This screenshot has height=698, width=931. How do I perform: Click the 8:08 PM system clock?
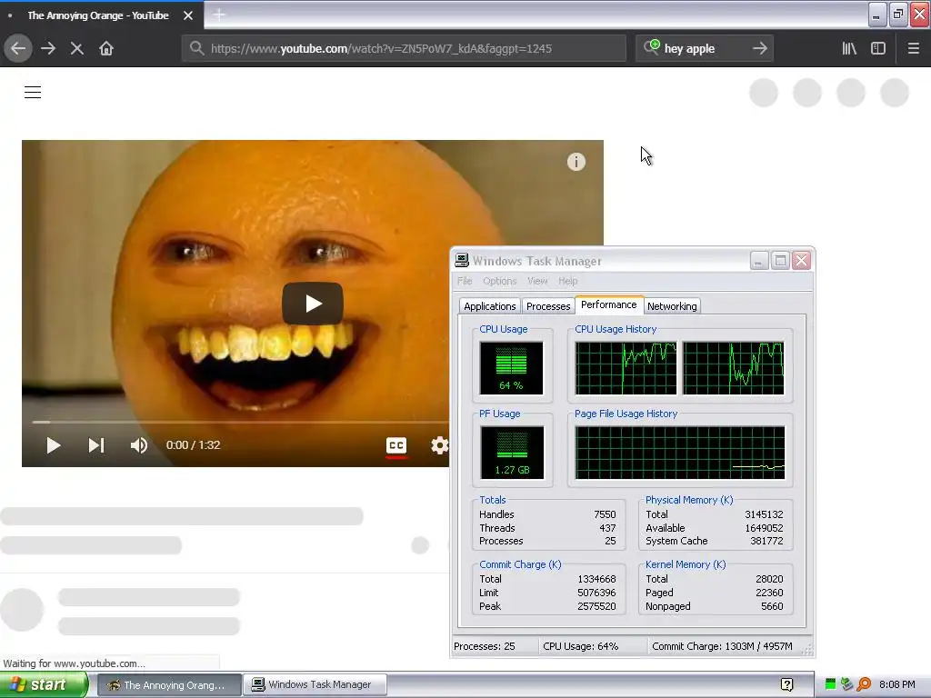[x=896, y=685]
